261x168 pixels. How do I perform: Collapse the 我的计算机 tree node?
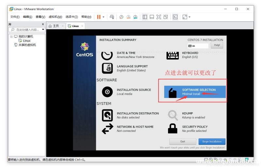[11, 36]
